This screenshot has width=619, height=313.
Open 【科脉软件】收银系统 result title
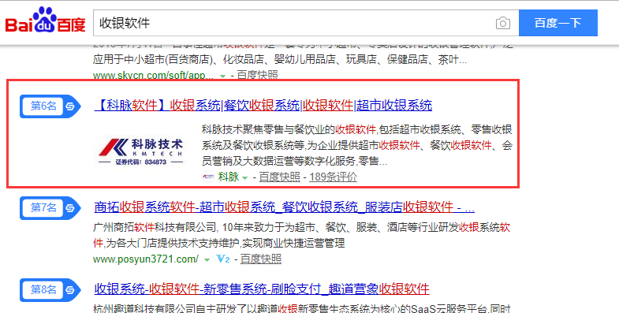263,106
